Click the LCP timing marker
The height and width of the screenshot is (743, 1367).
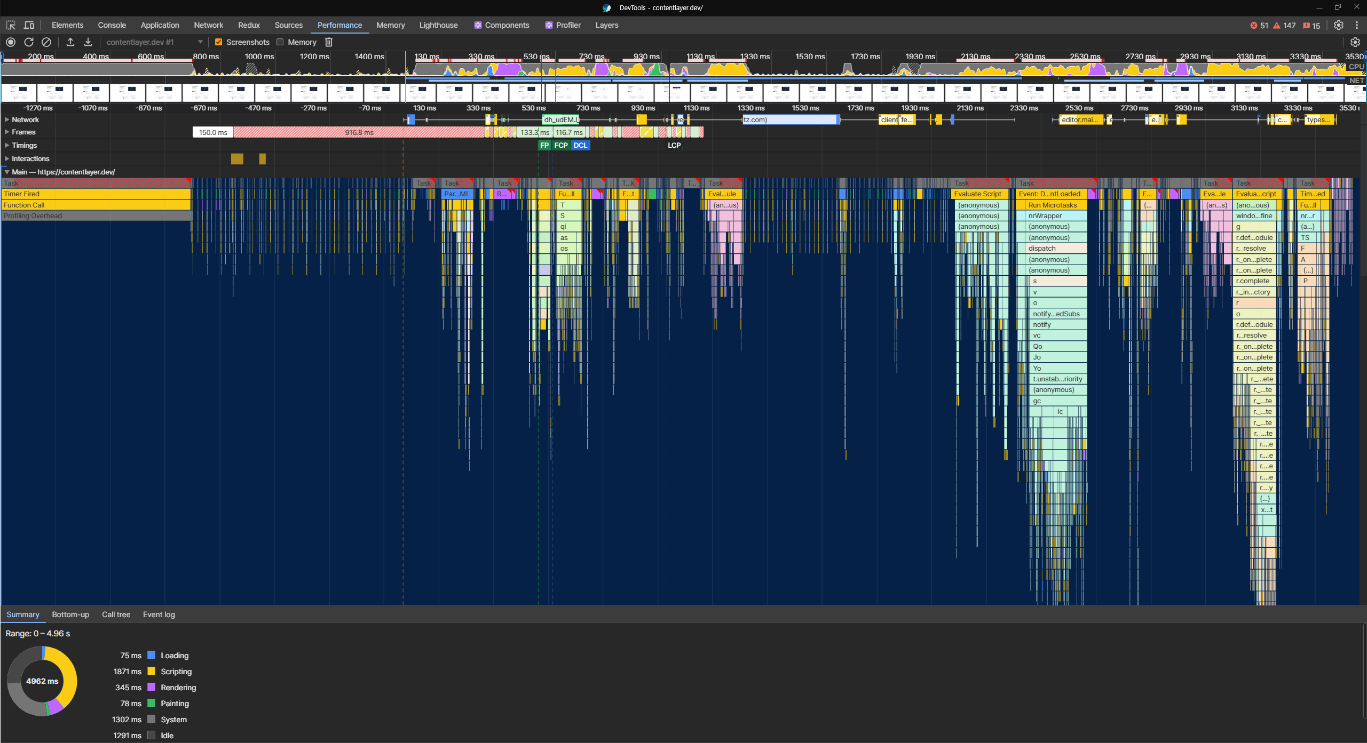pos(674,145)
